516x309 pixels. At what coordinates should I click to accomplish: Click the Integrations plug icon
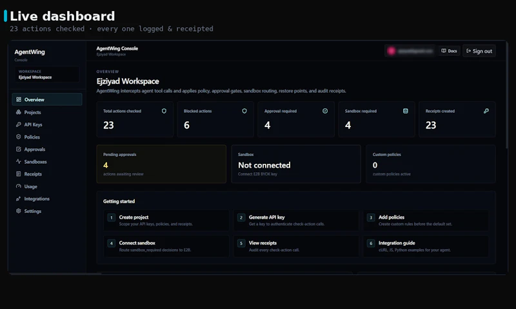click(x=19, y=199)
